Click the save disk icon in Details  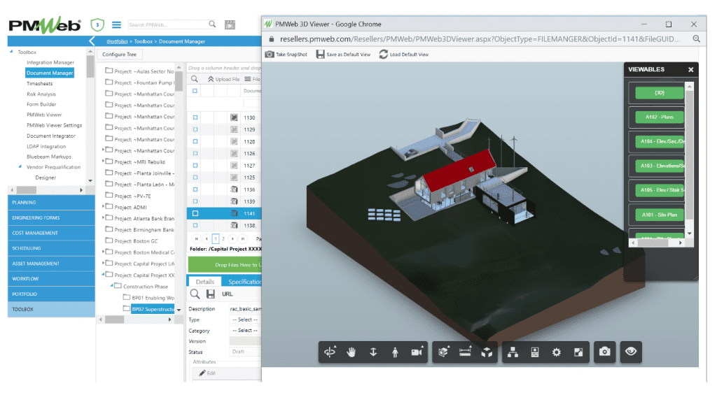(x=210, y=294)
